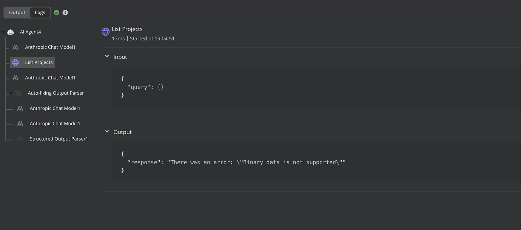521x230 pixels.
Task: Click the wrench icon for Auto-fixing Output Parser
Action: point(18,93)
